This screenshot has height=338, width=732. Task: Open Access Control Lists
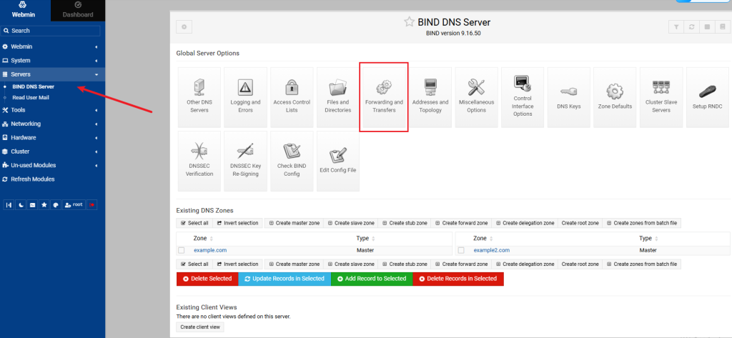pos(292,97)
